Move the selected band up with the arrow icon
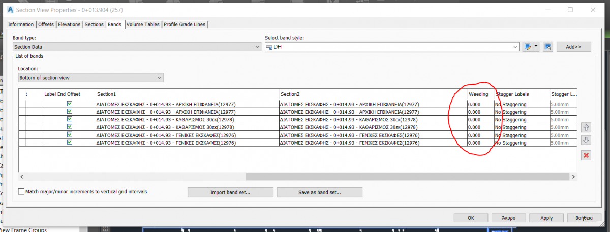610x232 pixels. click(586, 128)
